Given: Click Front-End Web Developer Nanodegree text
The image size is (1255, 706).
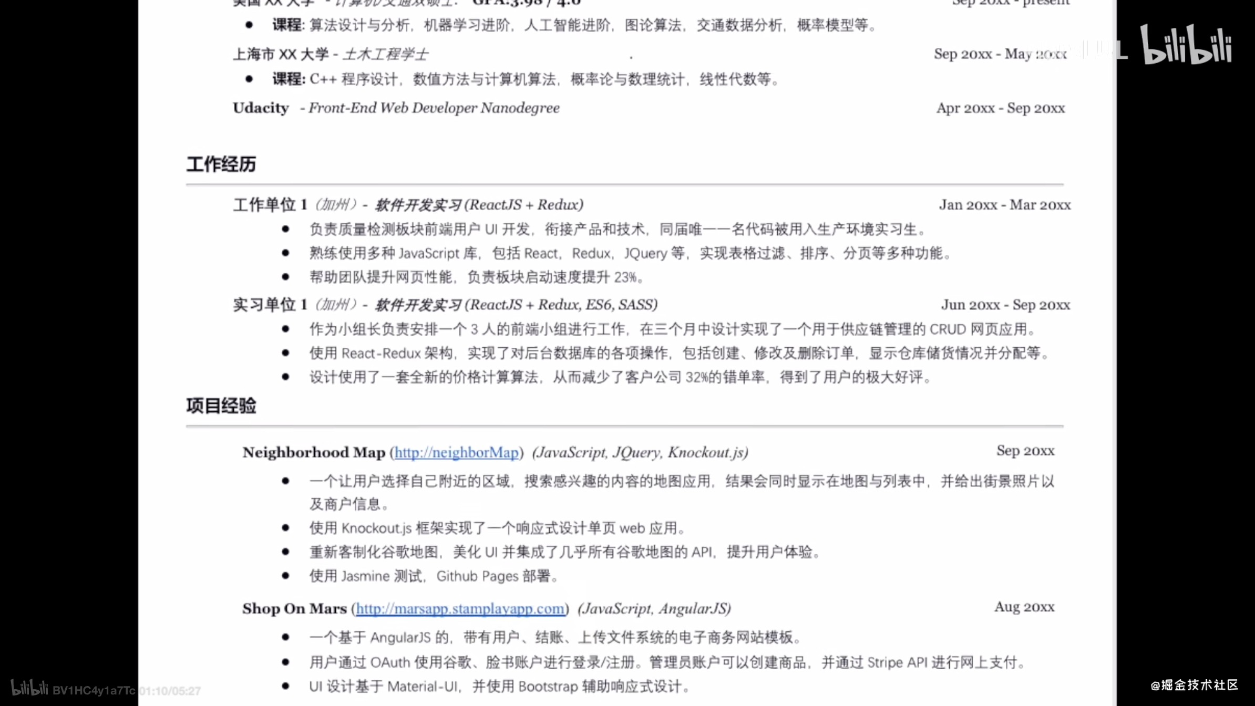Looking at the screenshot, I should click(434, 108).
